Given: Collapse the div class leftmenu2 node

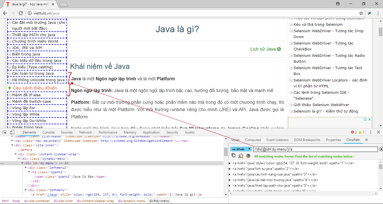Looking at the screenshot, I should pyautogui.click(x=26, y=168).
